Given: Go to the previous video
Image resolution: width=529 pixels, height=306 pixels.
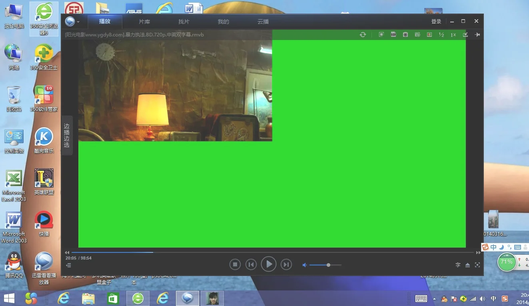Looking at the screenshot, I should [251, 264].
